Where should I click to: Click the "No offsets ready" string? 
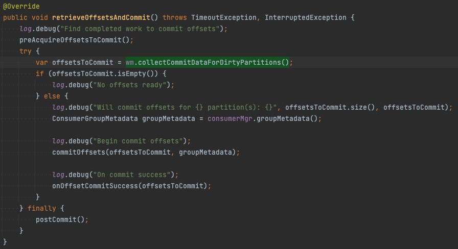130,85
